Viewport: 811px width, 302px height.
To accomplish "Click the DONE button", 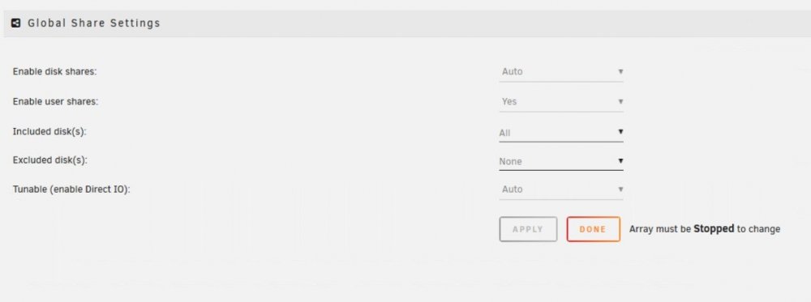I will click(x=594, y=229).
